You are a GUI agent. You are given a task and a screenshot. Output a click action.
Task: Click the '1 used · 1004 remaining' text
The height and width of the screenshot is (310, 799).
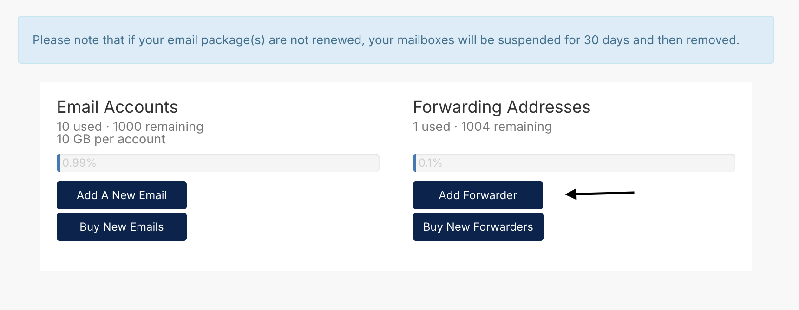coord(482,127)
